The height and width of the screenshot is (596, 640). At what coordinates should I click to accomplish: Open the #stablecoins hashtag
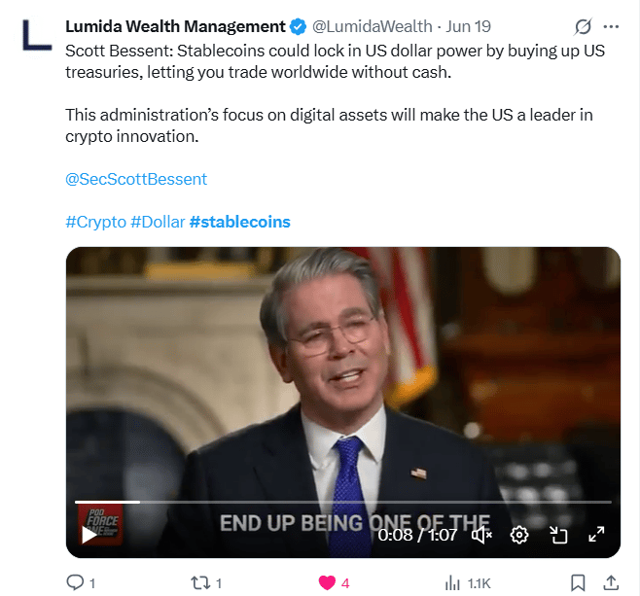tap(240, 222)
